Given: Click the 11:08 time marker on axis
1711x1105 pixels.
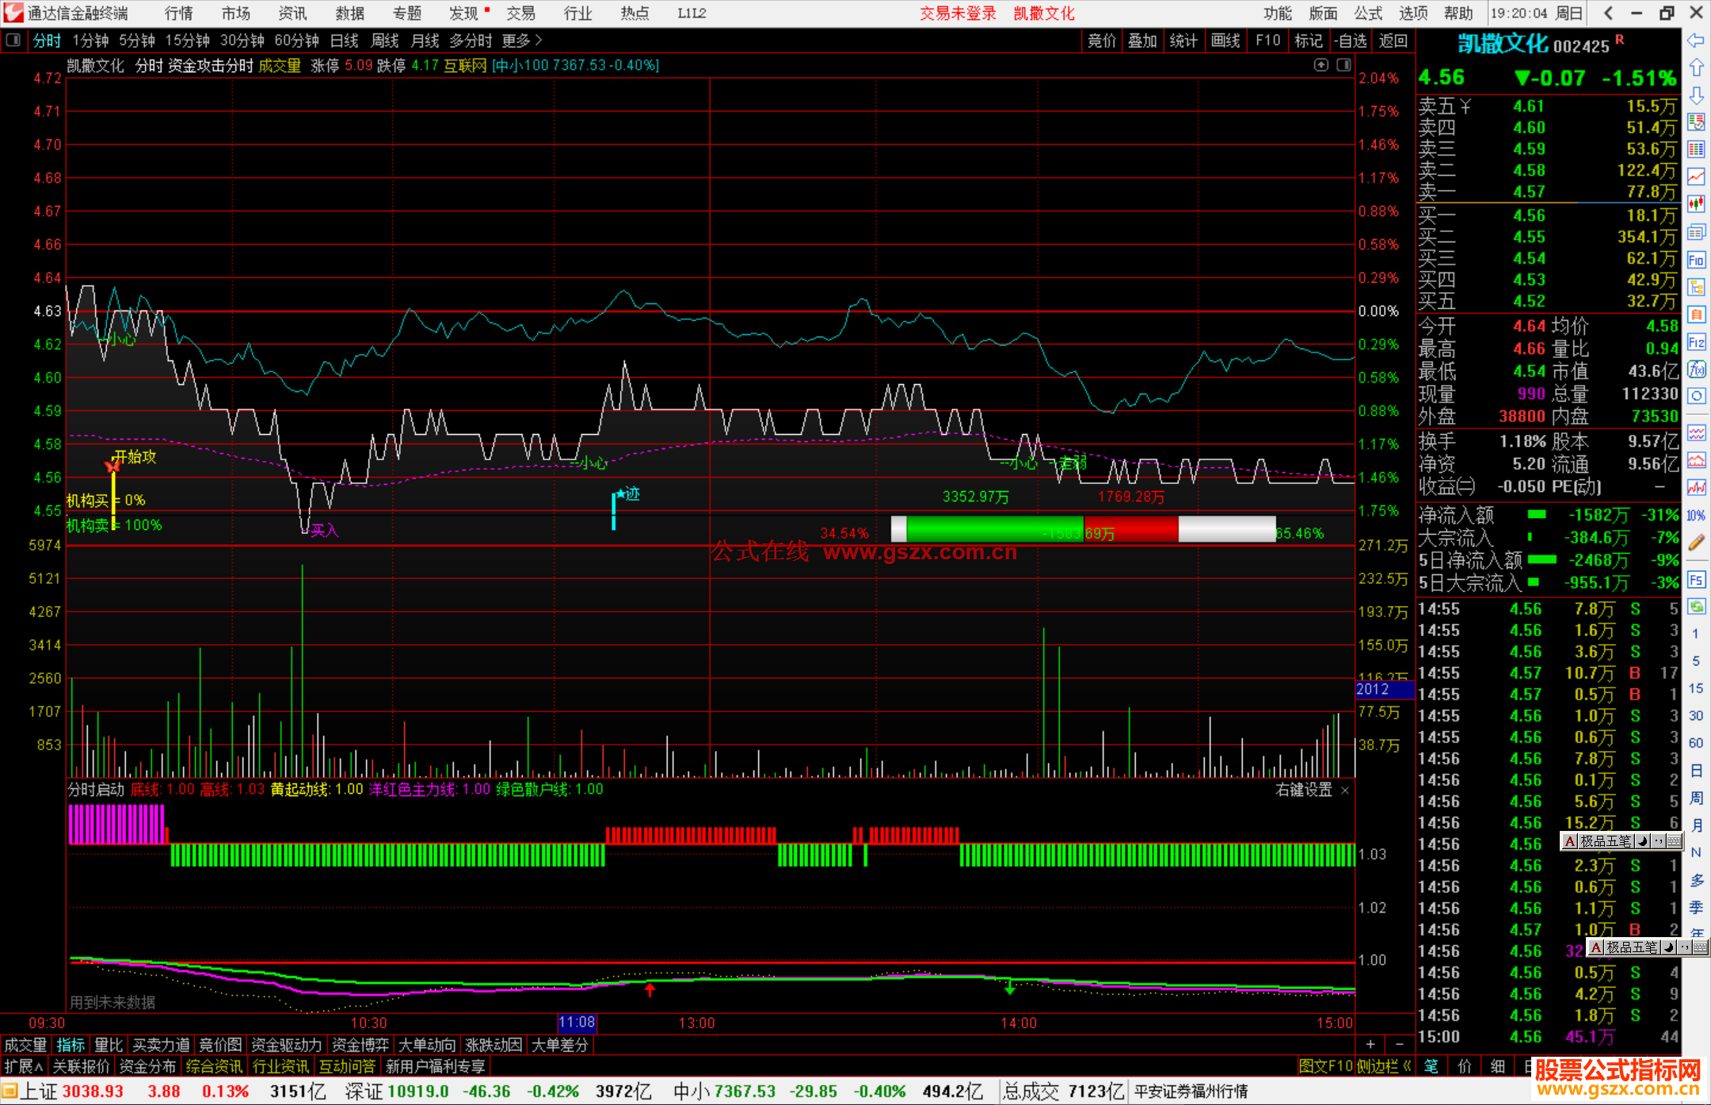Looking at the screenshot, I should [577, 1023].
